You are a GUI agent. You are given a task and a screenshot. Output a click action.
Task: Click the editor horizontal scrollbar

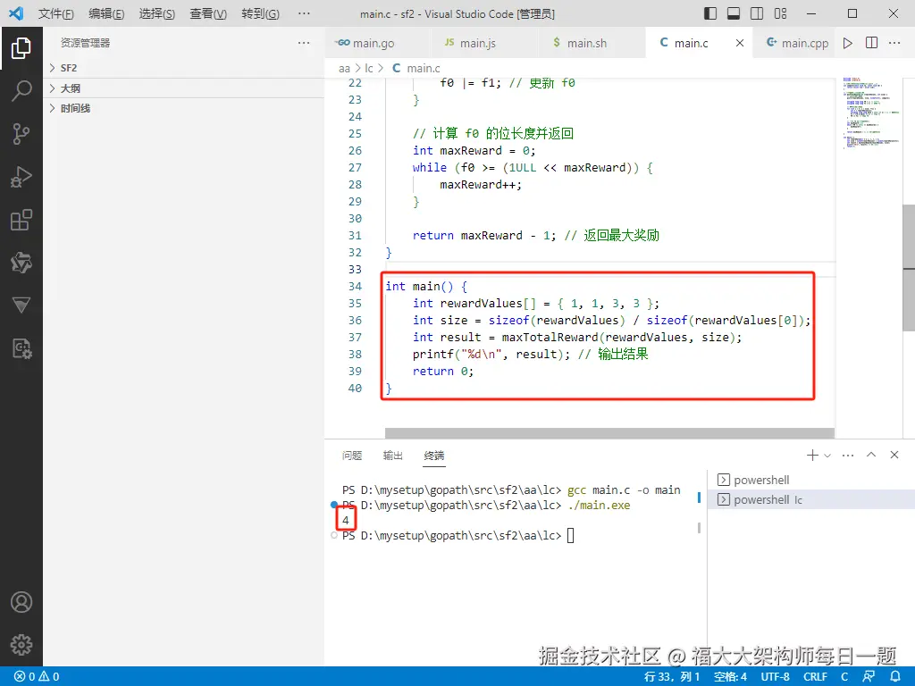609,433
